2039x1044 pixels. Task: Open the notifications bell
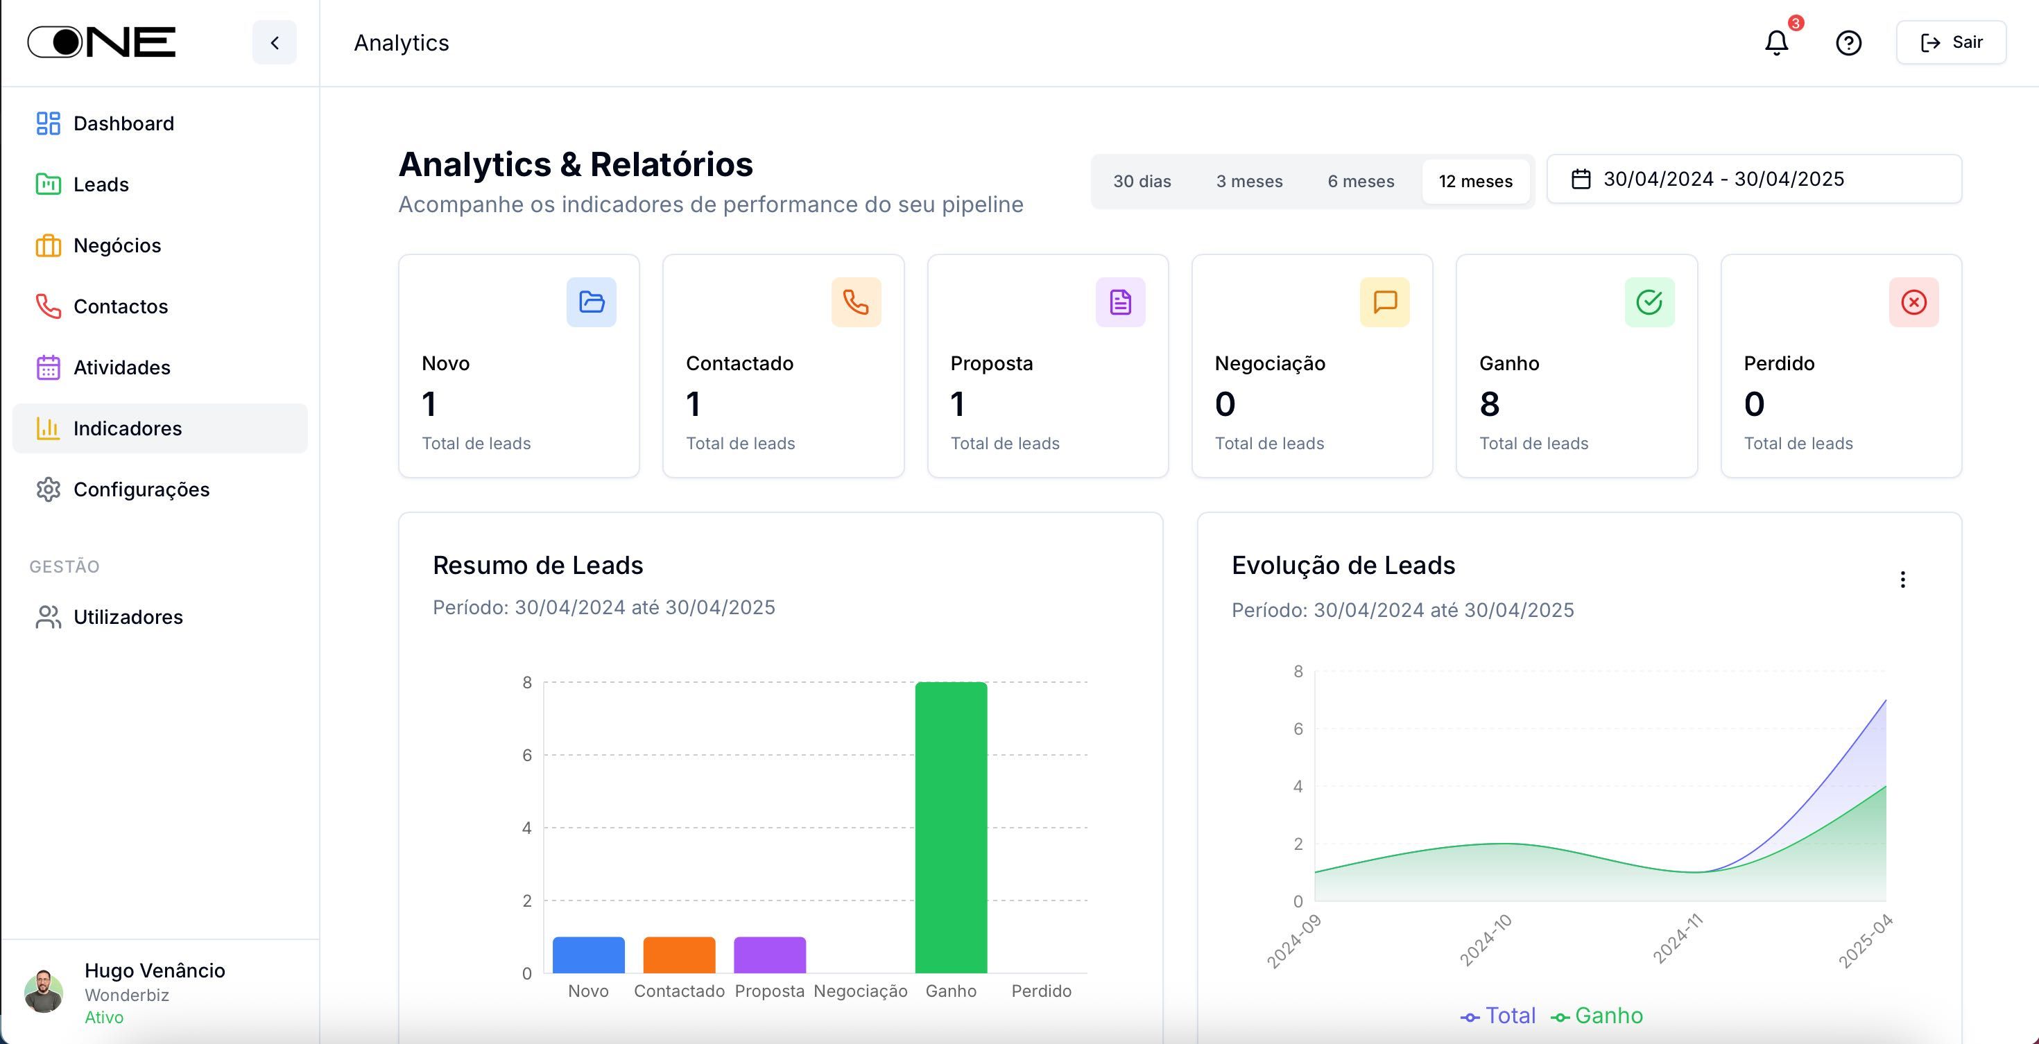coord(1776,43)
